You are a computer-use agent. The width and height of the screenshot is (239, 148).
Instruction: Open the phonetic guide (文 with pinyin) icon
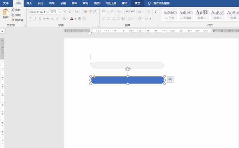(x=91, y=12)
